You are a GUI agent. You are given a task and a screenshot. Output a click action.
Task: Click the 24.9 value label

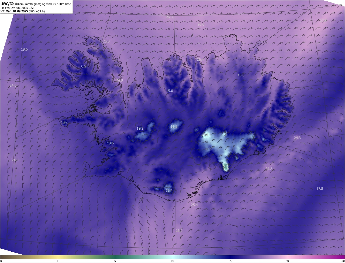119,80
